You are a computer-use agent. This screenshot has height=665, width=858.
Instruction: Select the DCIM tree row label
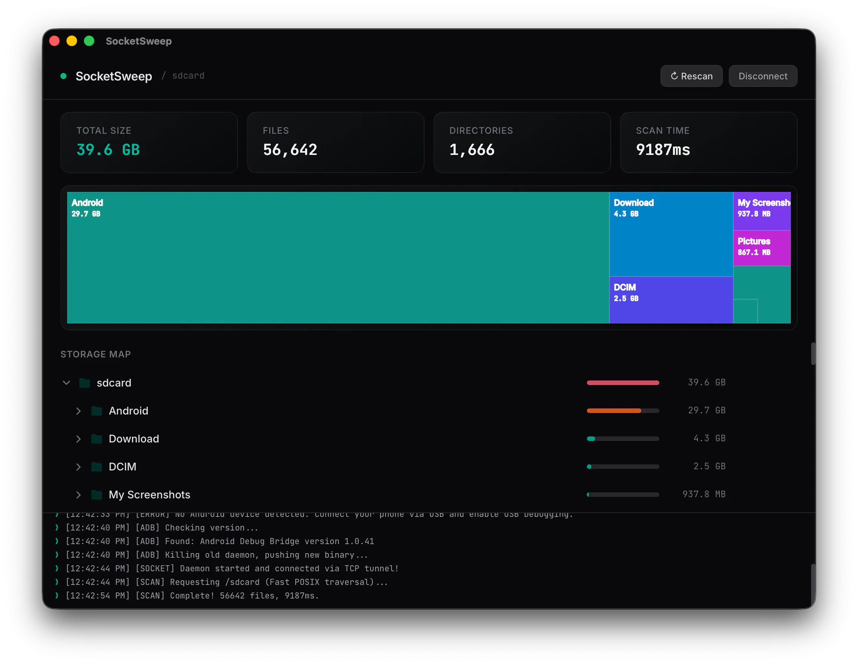[123, 467]
